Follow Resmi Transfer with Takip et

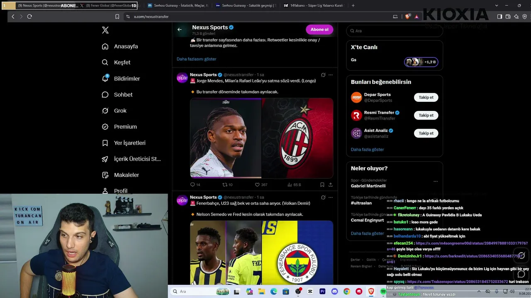point(426,115)
